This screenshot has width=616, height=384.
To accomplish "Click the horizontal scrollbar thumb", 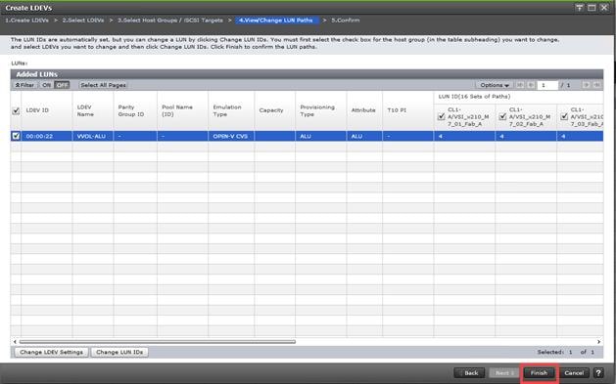I will point(157,342).
